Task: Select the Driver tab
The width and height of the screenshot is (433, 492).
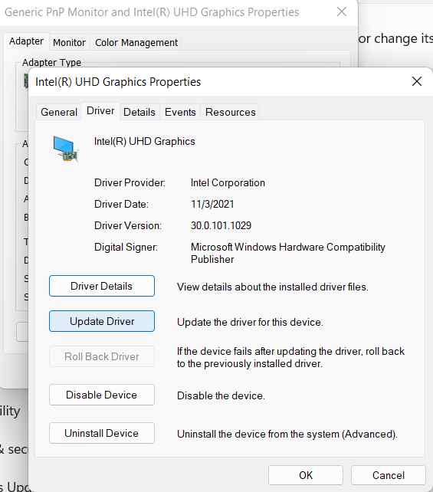Action: 100,111
